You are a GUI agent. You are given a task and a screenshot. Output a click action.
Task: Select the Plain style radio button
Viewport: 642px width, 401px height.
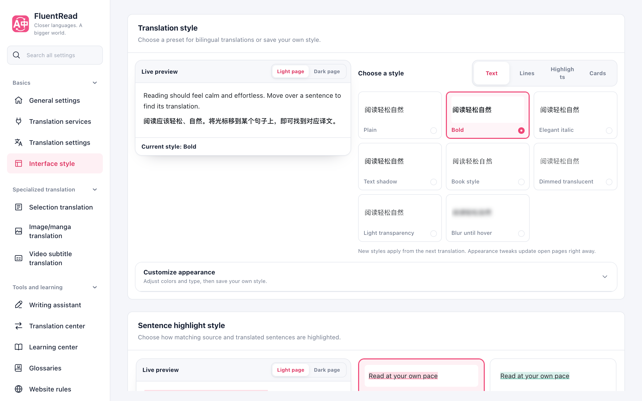coord(434,130)
